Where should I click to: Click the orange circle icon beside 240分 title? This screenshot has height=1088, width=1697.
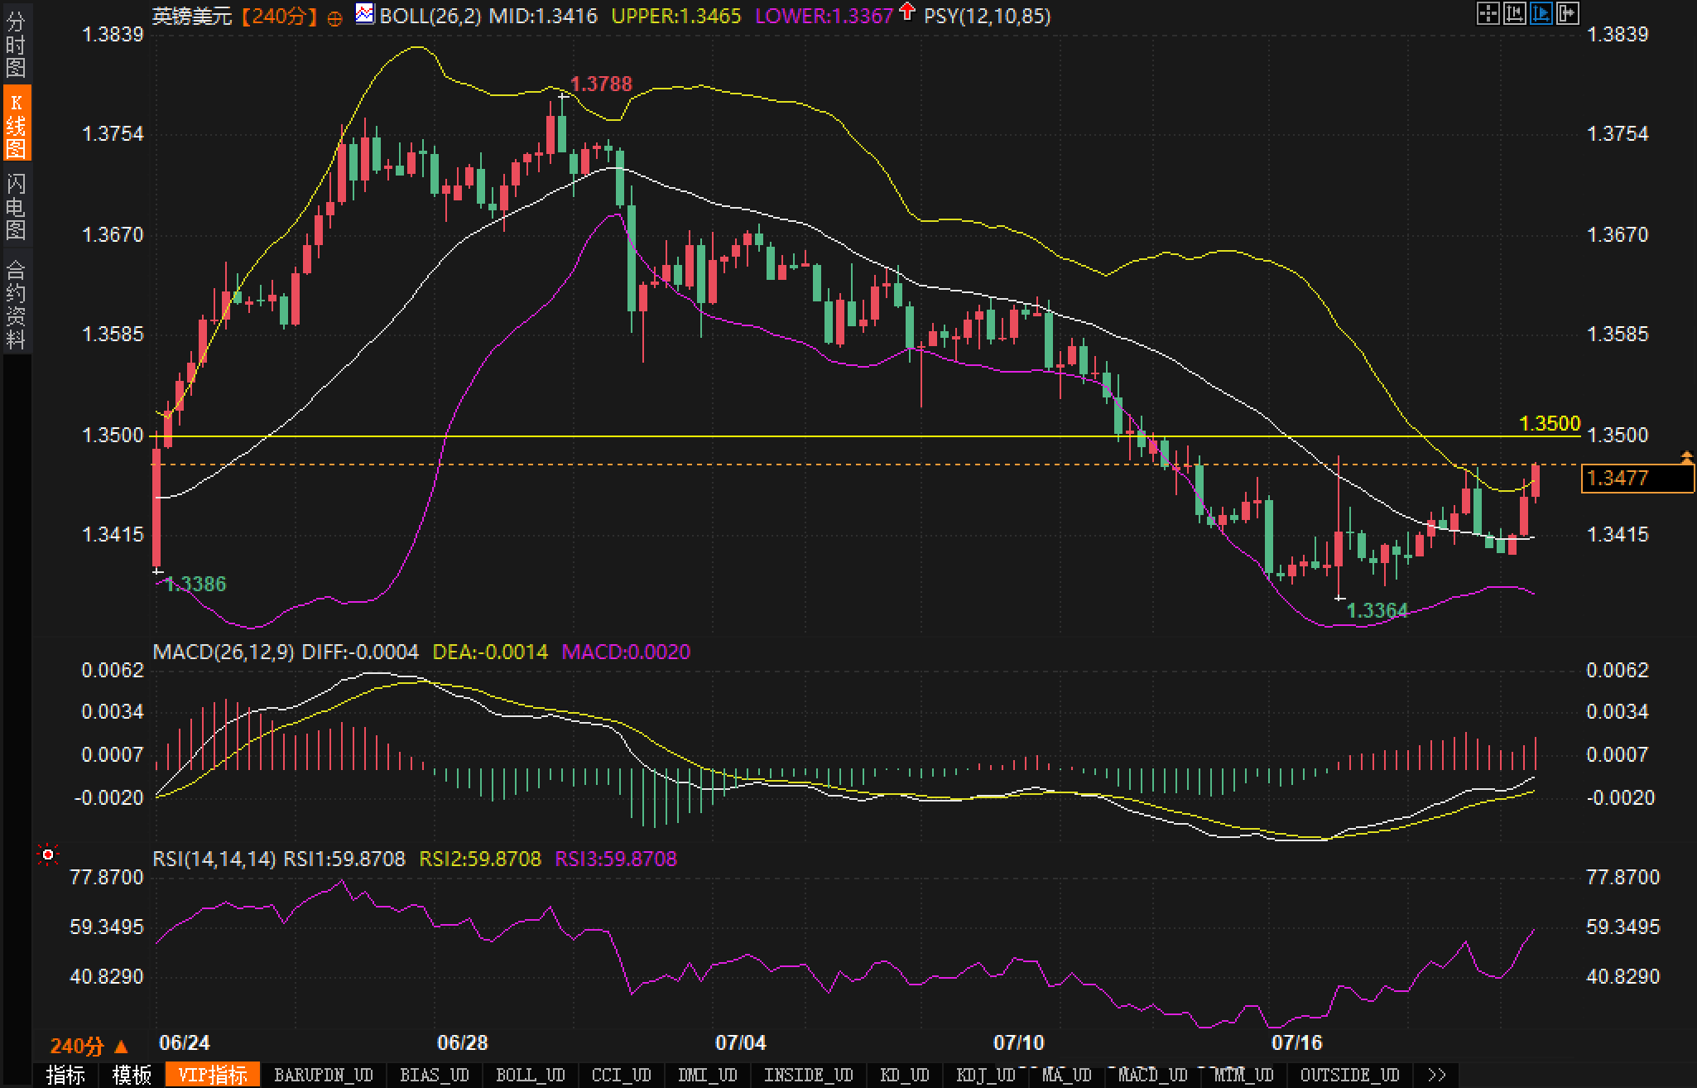click(x=334, y=18)
